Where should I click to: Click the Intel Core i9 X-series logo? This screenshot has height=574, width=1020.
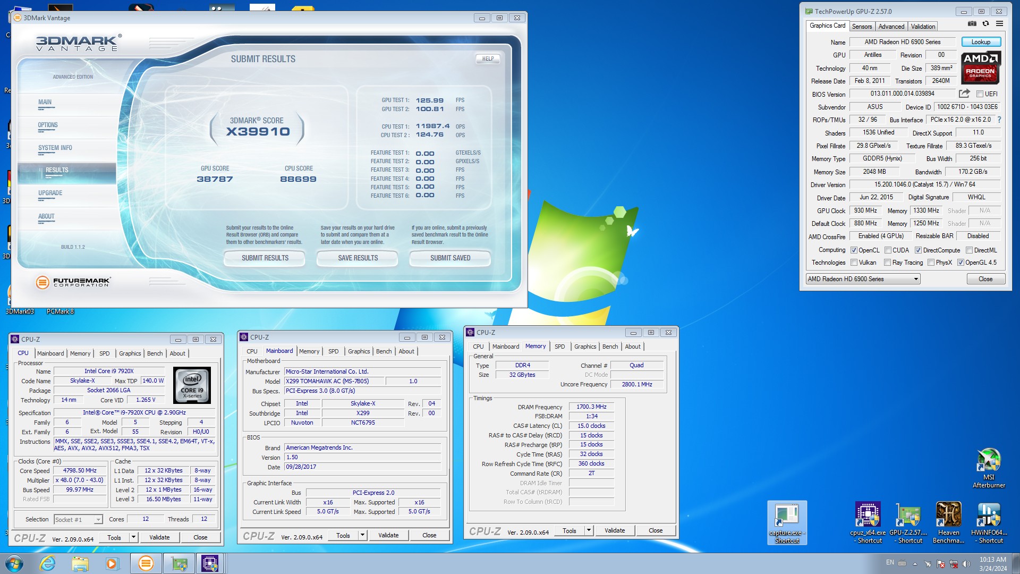pyautogui.click(x=192, y=385)
